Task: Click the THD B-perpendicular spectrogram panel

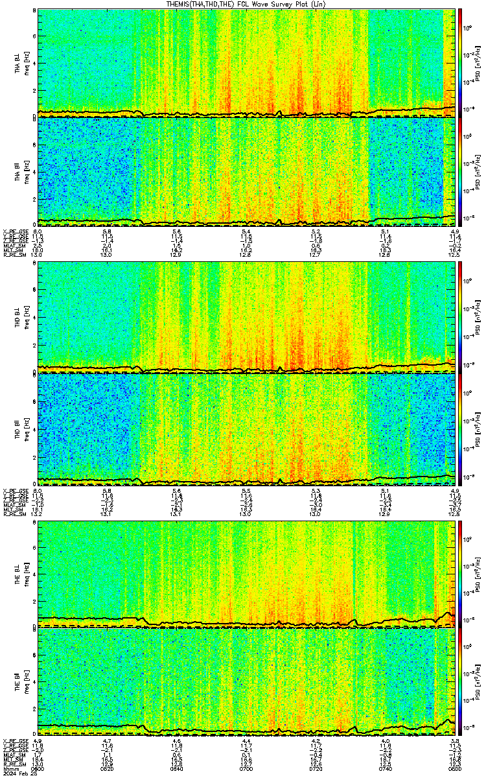Action: (246, 318)
